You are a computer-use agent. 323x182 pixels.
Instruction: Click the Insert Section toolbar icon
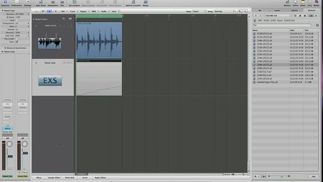(115, 3)
